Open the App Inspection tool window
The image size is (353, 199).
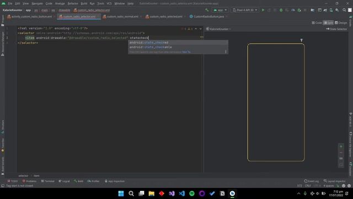[x=115, y=181]
